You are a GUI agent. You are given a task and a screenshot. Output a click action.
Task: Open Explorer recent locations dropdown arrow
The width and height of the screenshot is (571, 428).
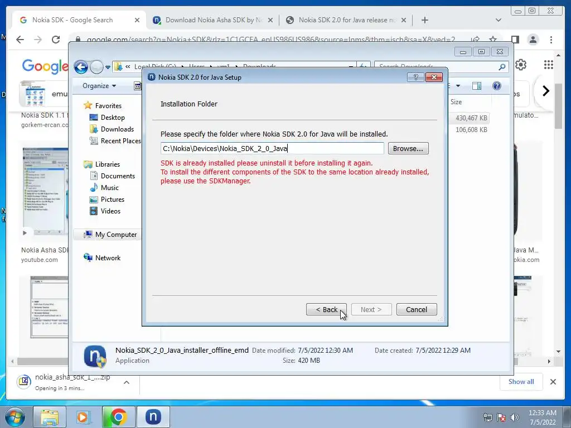(x=108, y=67)
